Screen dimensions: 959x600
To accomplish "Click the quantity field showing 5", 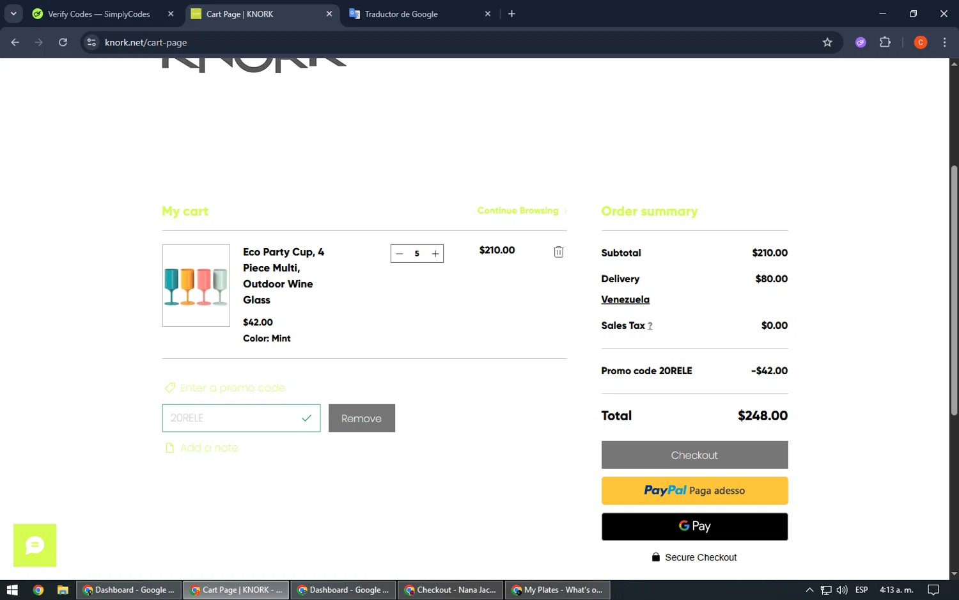I will click(417, 254).
